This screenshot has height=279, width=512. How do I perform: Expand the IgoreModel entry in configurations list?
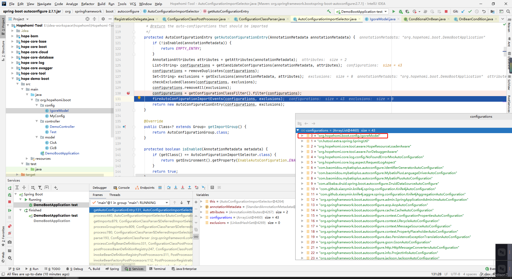(302, 136)
